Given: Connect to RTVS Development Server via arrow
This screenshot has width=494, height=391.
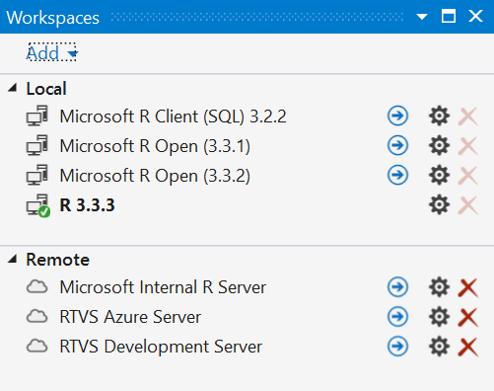Looking at the screenshot, I should click(397, 347).
